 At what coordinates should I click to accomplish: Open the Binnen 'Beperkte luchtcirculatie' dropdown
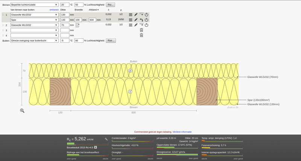(x=35, y=5)
